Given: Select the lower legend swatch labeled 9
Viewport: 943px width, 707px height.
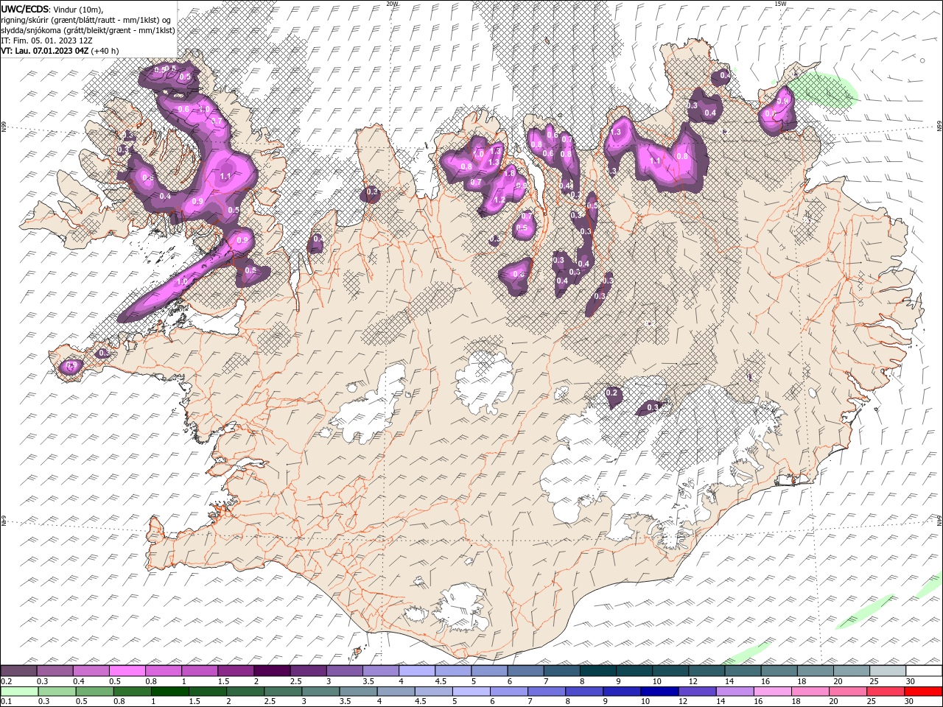Looking at the screenshot, I should pos(621,692).
